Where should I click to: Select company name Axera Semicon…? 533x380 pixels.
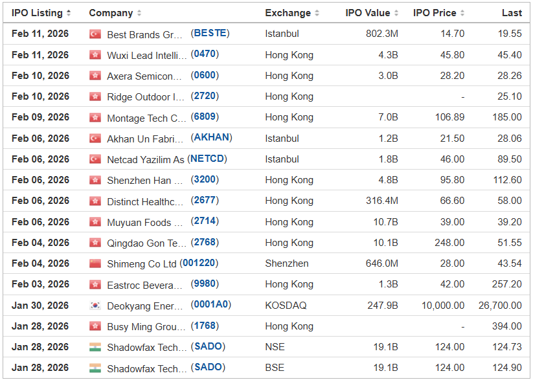point(144,76)
